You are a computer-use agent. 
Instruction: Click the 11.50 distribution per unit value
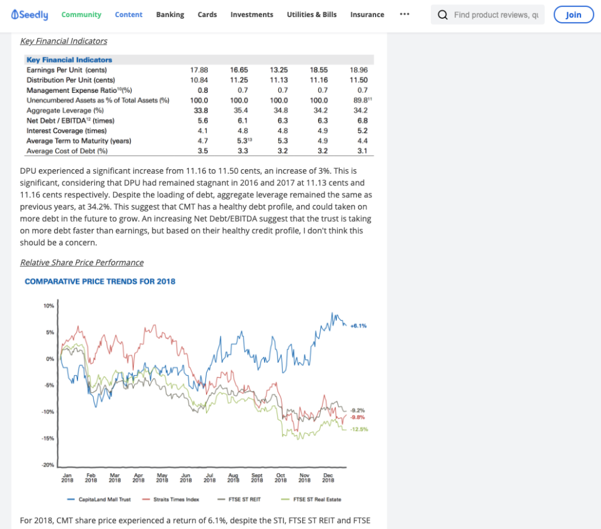click(359, 80)
